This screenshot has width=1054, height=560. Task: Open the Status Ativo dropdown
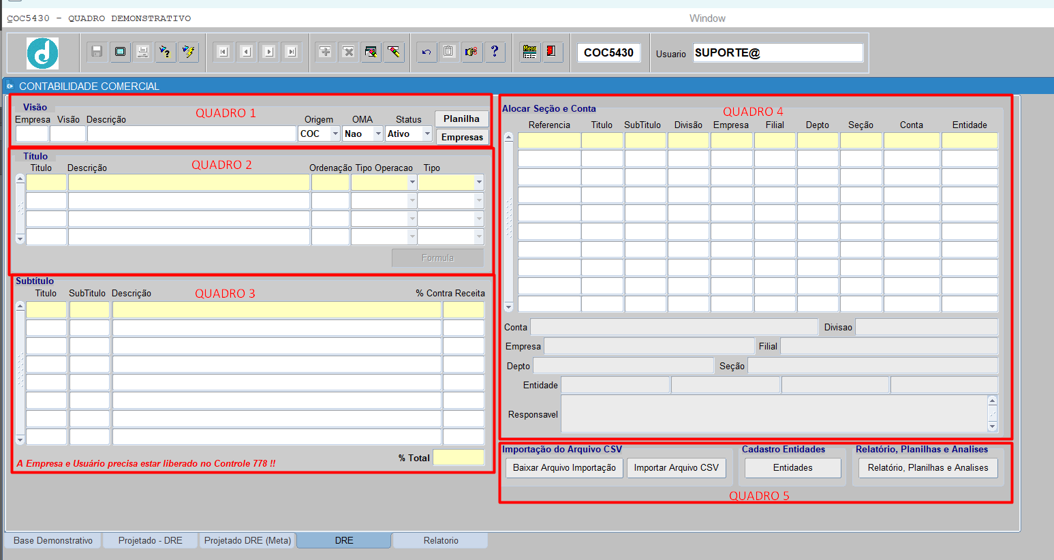pyautogui.click(x=427, y=134)
